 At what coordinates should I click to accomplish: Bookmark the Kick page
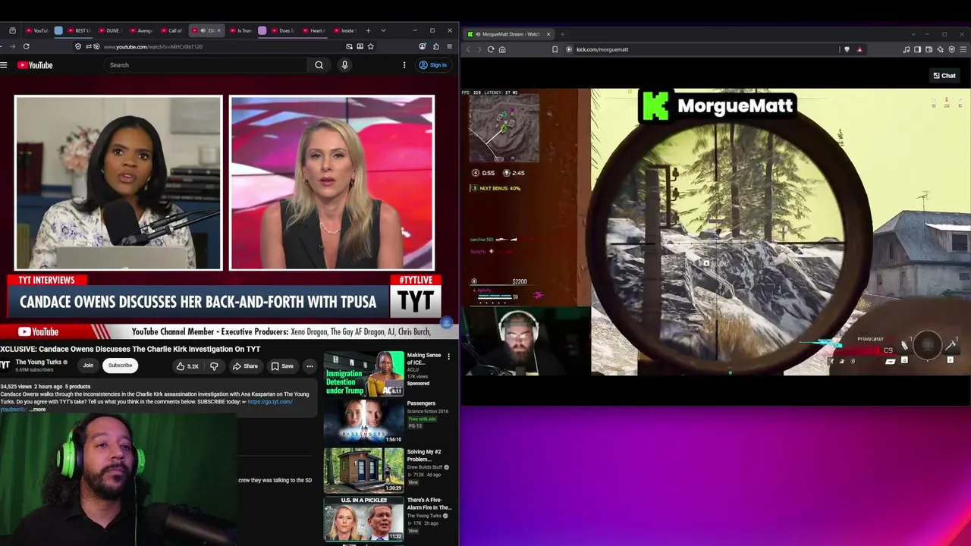pyautogui.click(x=555, y=49)
